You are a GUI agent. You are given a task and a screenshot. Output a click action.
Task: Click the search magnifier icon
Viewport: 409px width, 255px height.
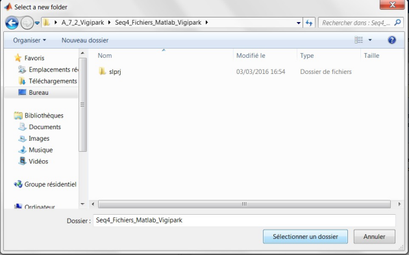point(397,23)
